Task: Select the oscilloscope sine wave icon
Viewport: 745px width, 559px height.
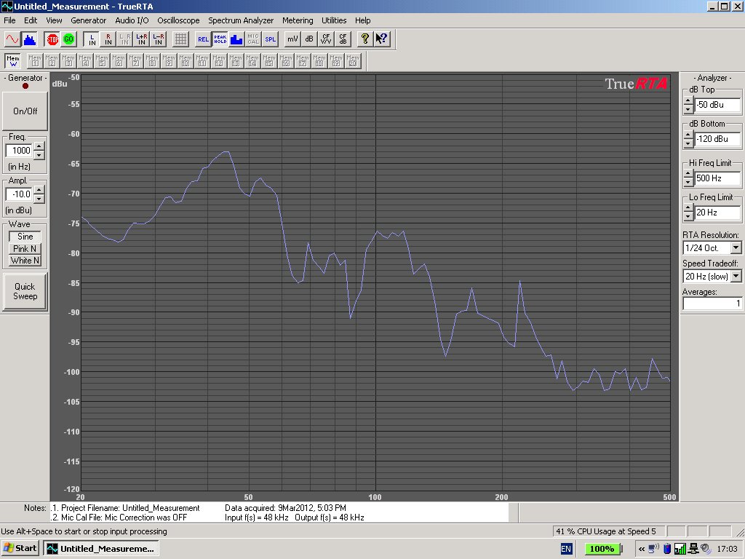Action: coord(12,39)
